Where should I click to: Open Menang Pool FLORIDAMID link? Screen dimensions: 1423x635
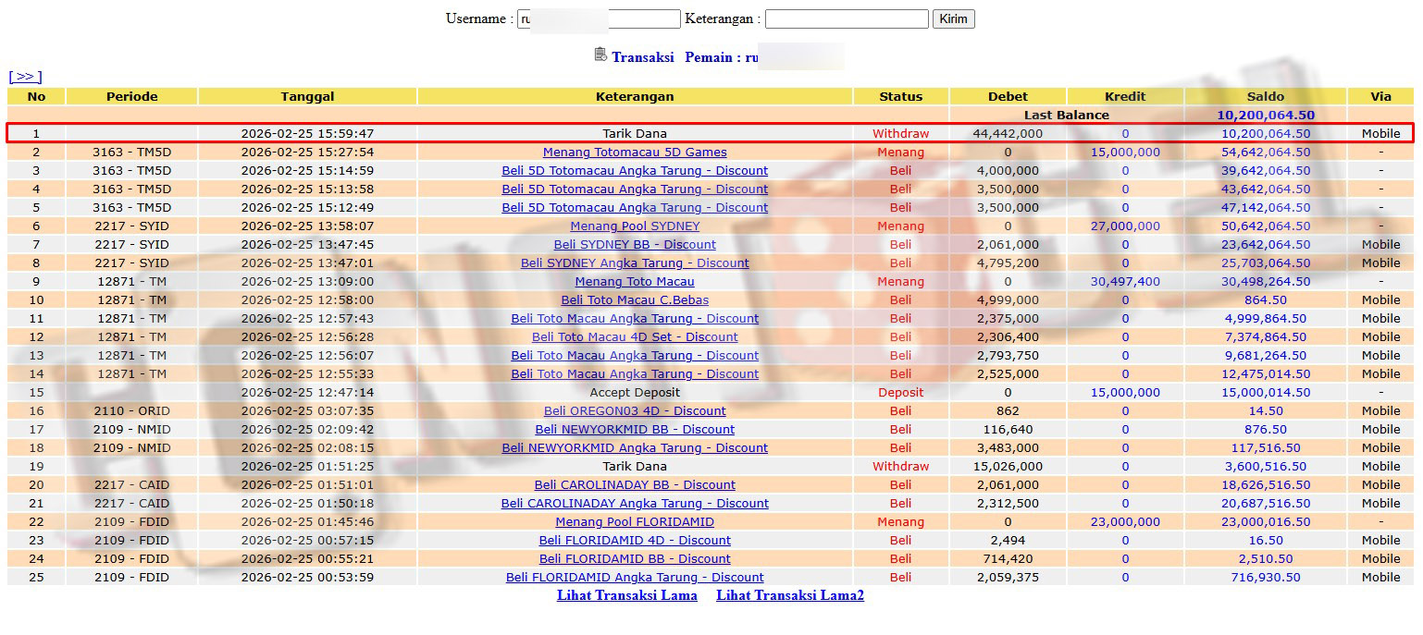634,522
